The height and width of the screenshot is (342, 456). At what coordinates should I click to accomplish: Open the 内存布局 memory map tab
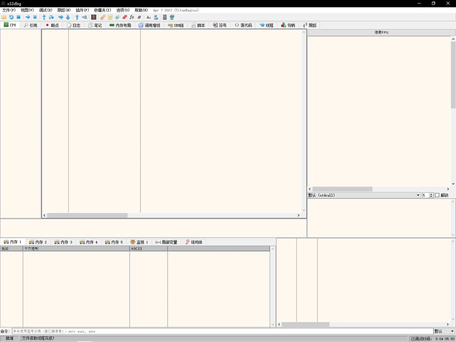pyautogui.click(x=120, y=25)
